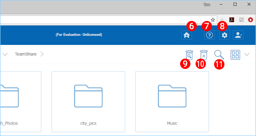Expand the view options chevron dropdown
Image resolution: width=256 pixels, height=136 pixels.
[x=247, y=54]
